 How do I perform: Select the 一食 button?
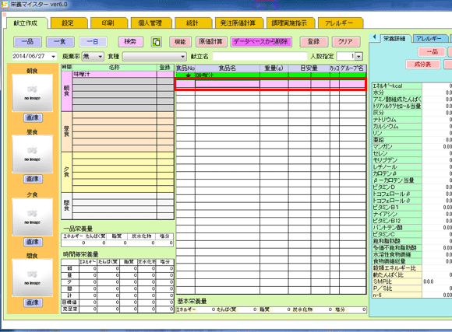coord(60,42)
